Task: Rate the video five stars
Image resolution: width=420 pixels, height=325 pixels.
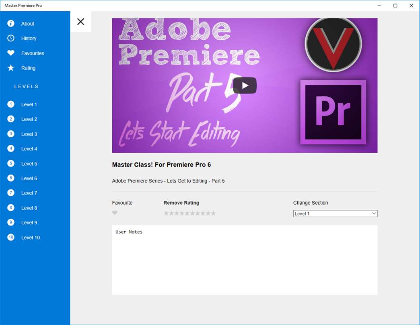Action: (187, 213)
